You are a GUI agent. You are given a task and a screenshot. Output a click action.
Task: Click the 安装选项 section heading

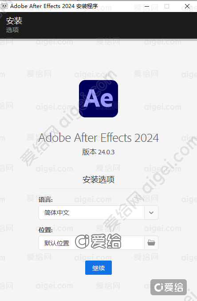click(98, 180)
